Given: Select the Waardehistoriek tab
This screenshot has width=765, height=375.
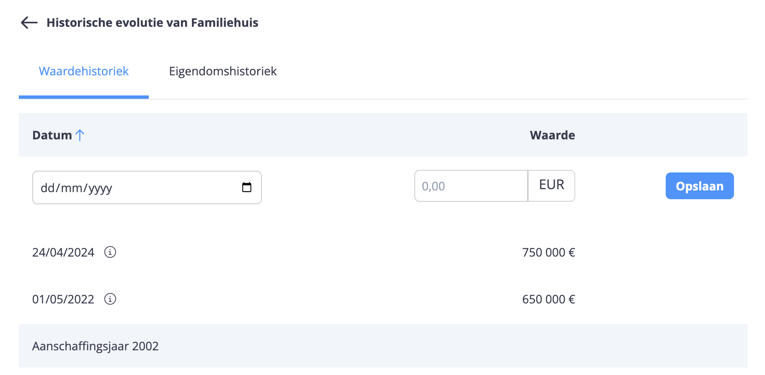Looking at the screenshot, I should 84,71.
